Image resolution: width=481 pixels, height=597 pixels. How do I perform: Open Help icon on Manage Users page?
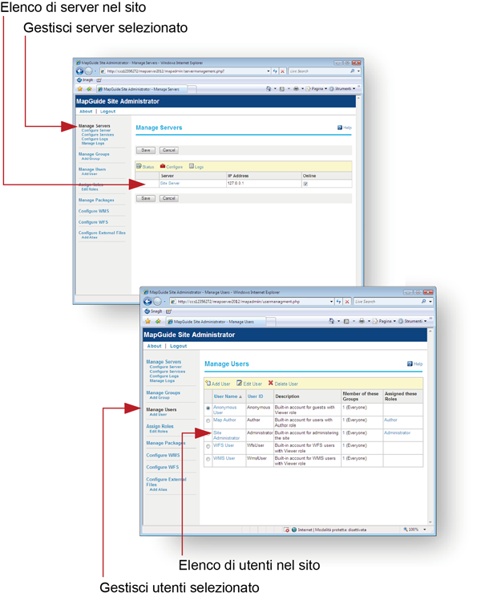point(410,363)
